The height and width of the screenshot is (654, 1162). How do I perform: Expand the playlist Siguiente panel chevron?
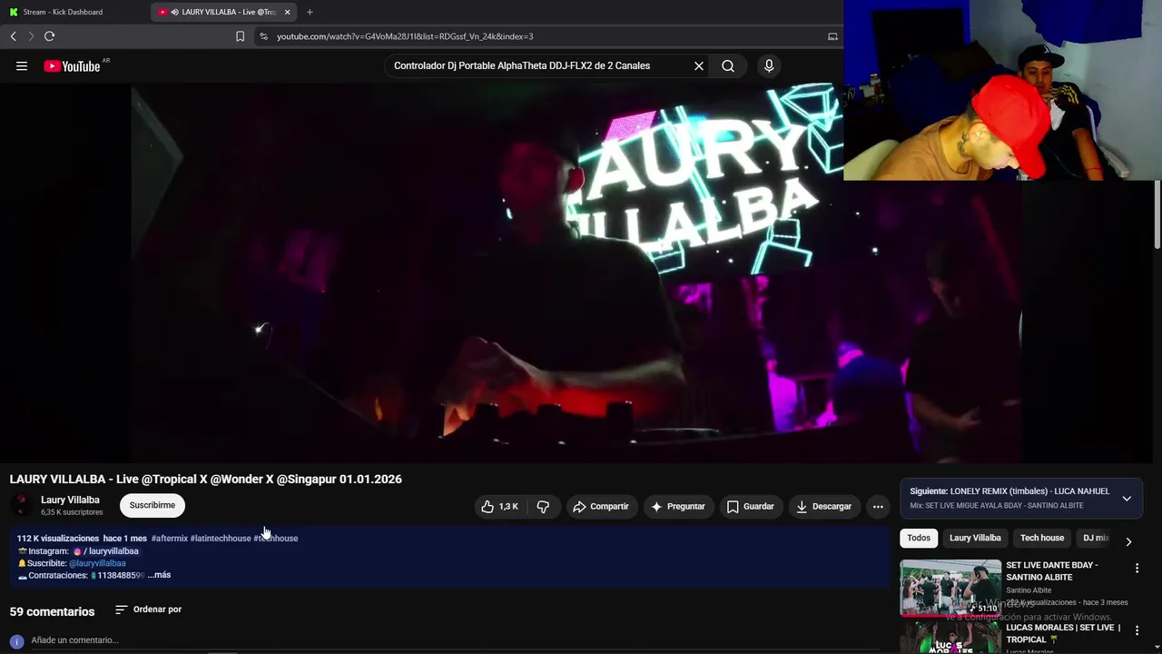1127,499
